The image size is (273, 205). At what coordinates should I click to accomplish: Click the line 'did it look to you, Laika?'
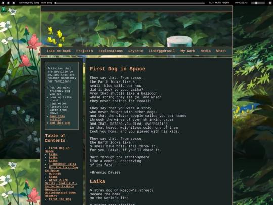[x=116, y=90]
